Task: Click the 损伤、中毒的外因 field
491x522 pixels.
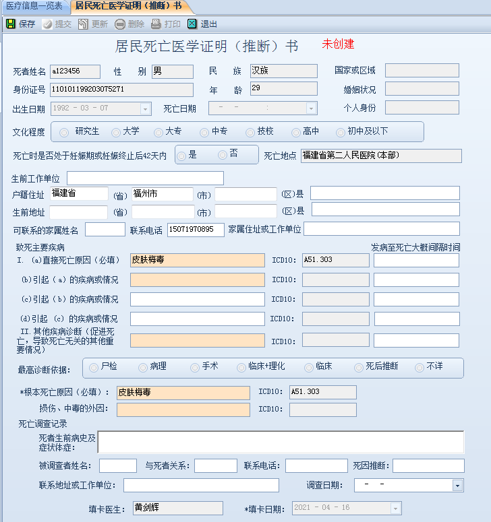Action: click(x=183, y=410)
